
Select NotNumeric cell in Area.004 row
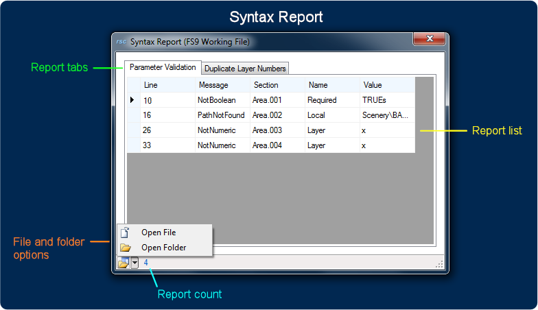(x=222, y=145)
